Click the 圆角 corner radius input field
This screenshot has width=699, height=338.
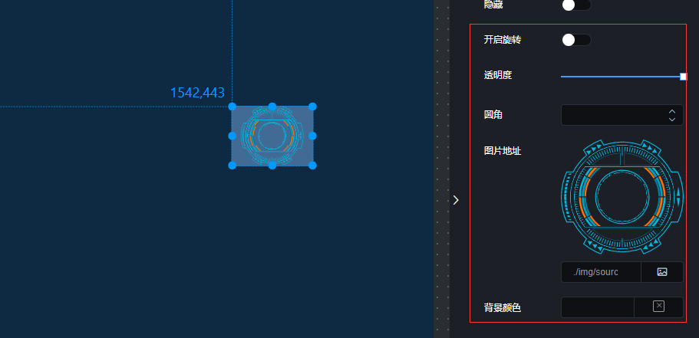(622, 115)
